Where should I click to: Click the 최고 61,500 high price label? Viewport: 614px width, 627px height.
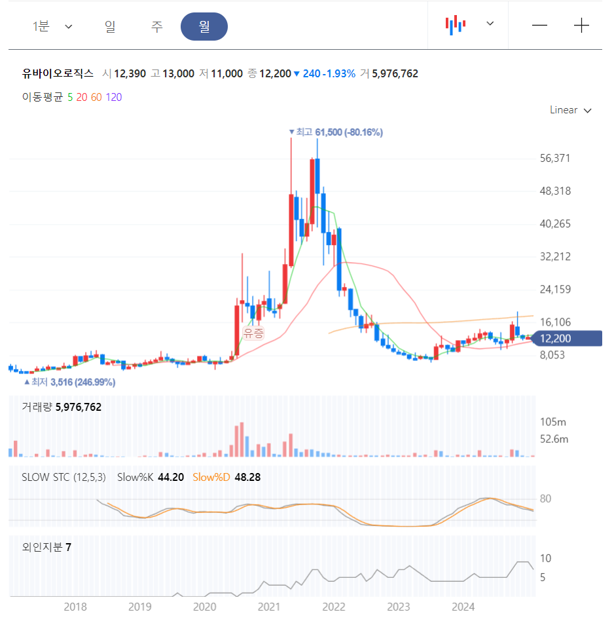click(x=336, y=132)
